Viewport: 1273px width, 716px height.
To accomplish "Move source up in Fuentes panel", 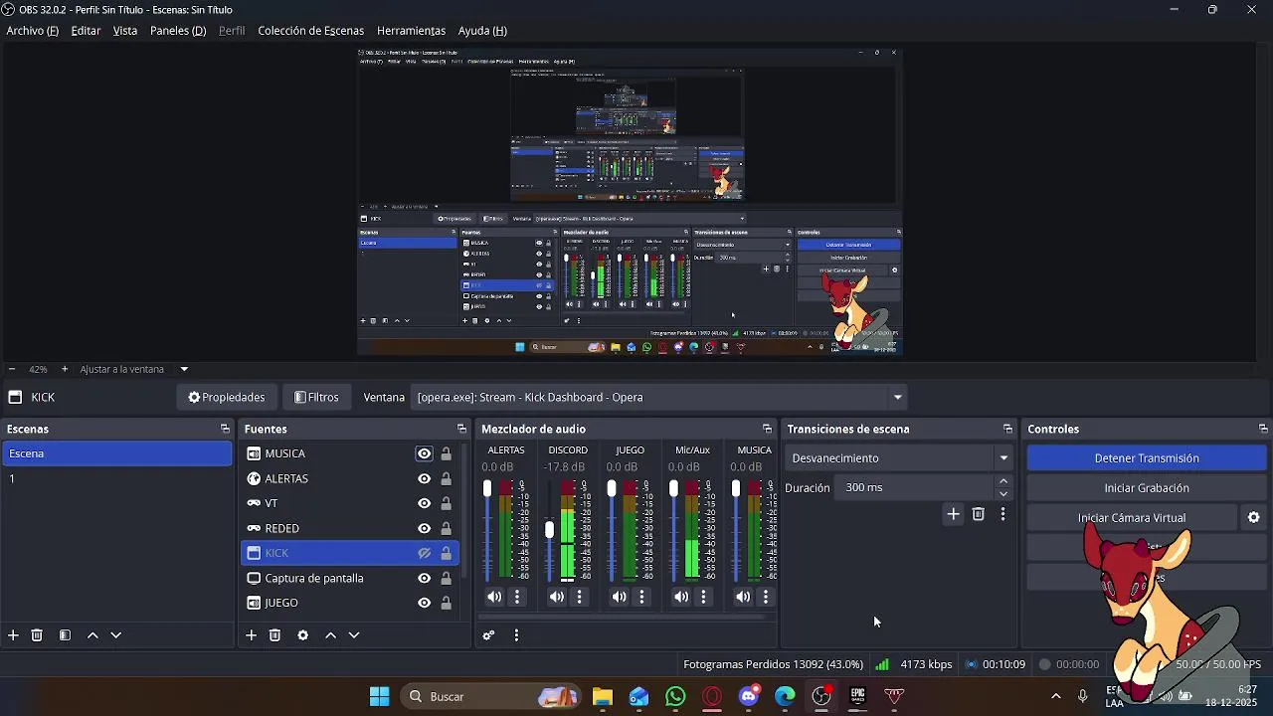I will point(331,635).
